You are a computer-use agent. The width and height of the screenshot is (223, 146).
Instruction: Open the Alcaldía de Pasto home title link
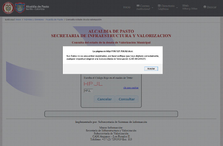(x=37, y=6)
